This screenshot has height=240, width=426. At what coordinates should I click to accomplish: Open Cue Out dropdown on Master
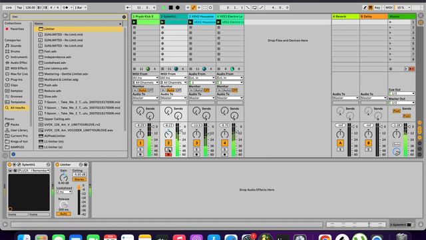pos(401,93)
